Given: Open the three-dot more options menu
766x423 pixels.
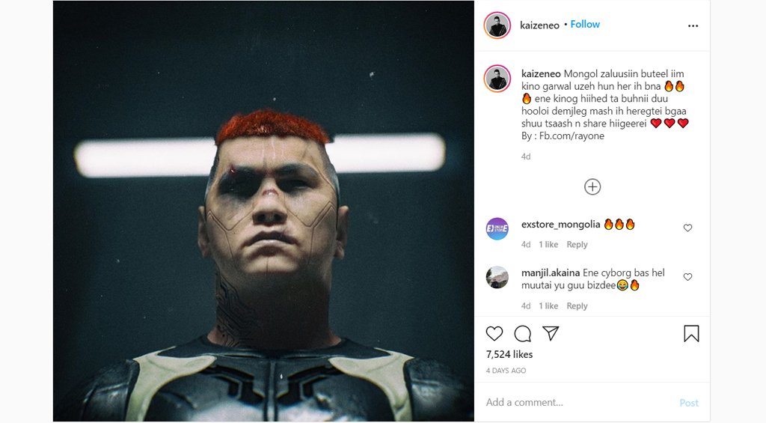Looking at the screenshot, I should click(693, 25).
